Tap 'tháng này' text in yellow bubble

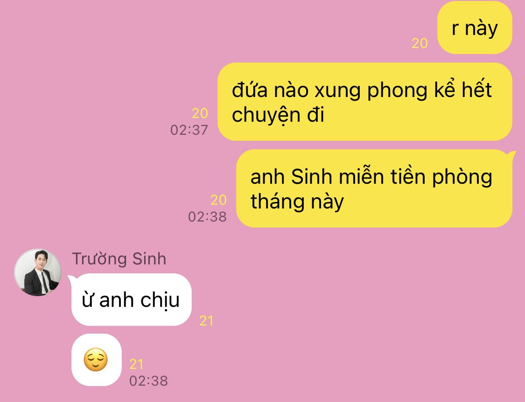coord(297,202)
